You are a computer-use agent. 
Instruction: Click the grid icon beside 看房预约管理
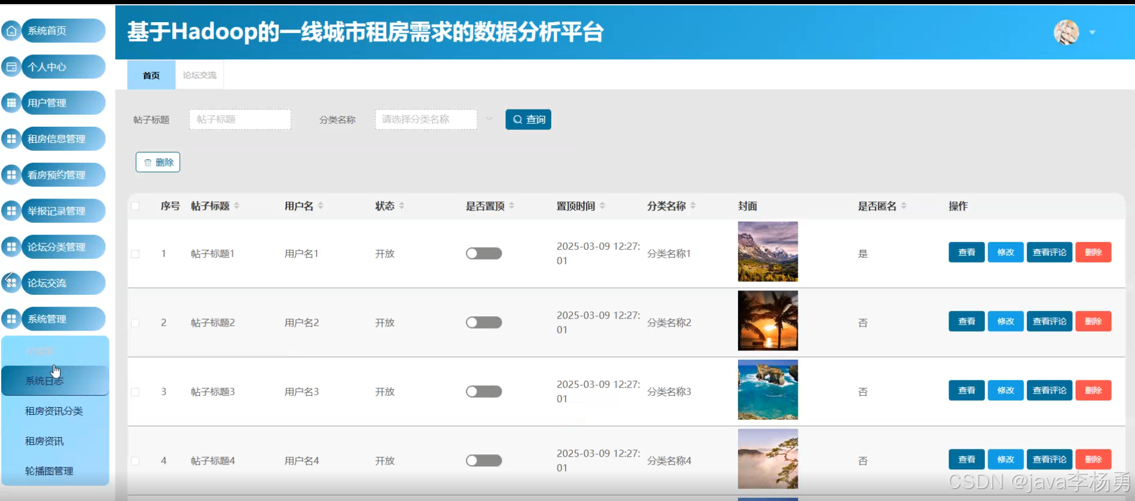point(11,175)
